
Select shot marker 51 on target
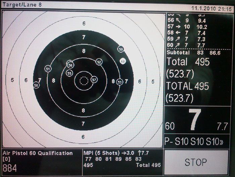point(48,69)
